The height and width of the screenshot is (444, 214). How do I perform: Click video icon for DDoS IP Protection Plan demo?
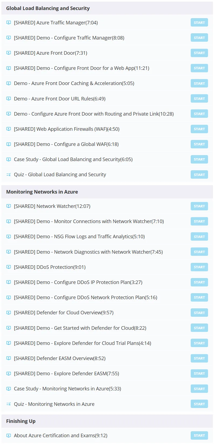pyautogui.click(x=9, y=282)
